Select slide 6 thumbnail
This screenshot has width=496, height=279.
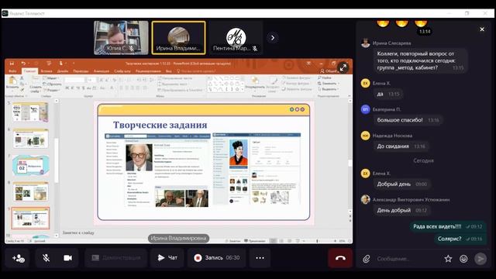pos(30,139)
